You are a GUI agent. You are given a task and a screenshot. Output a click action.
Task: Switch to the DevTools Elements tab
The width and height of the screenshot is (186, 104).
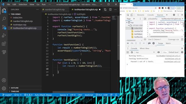point(140,15)
